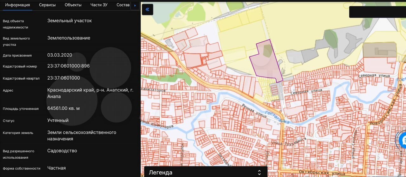The height and width of the screenshot is (177, 406).
Task: Collapse the info panel with double-chevron icon
Action: (147, 9)
